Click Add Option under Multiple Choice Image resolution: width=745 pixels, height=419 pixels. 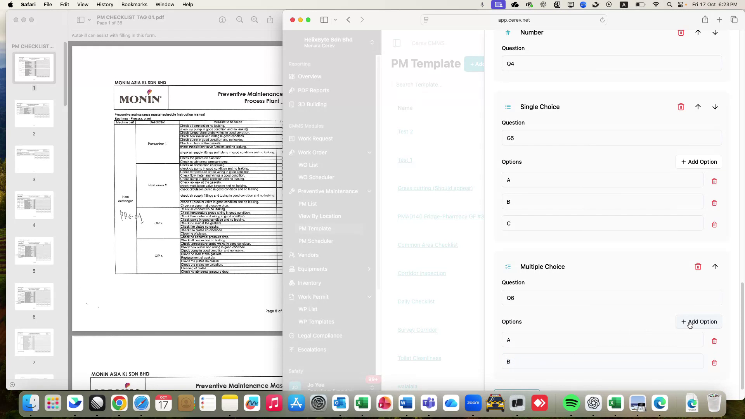(x=698, y=322)
